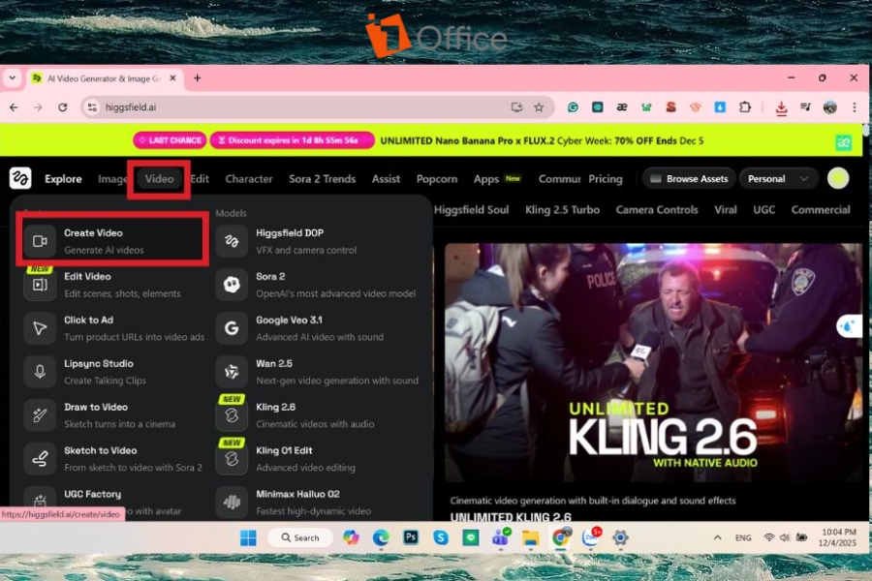The image size is (872, 581).
Task: Open Photoshop from the taskbar
Action: [411, 537]
